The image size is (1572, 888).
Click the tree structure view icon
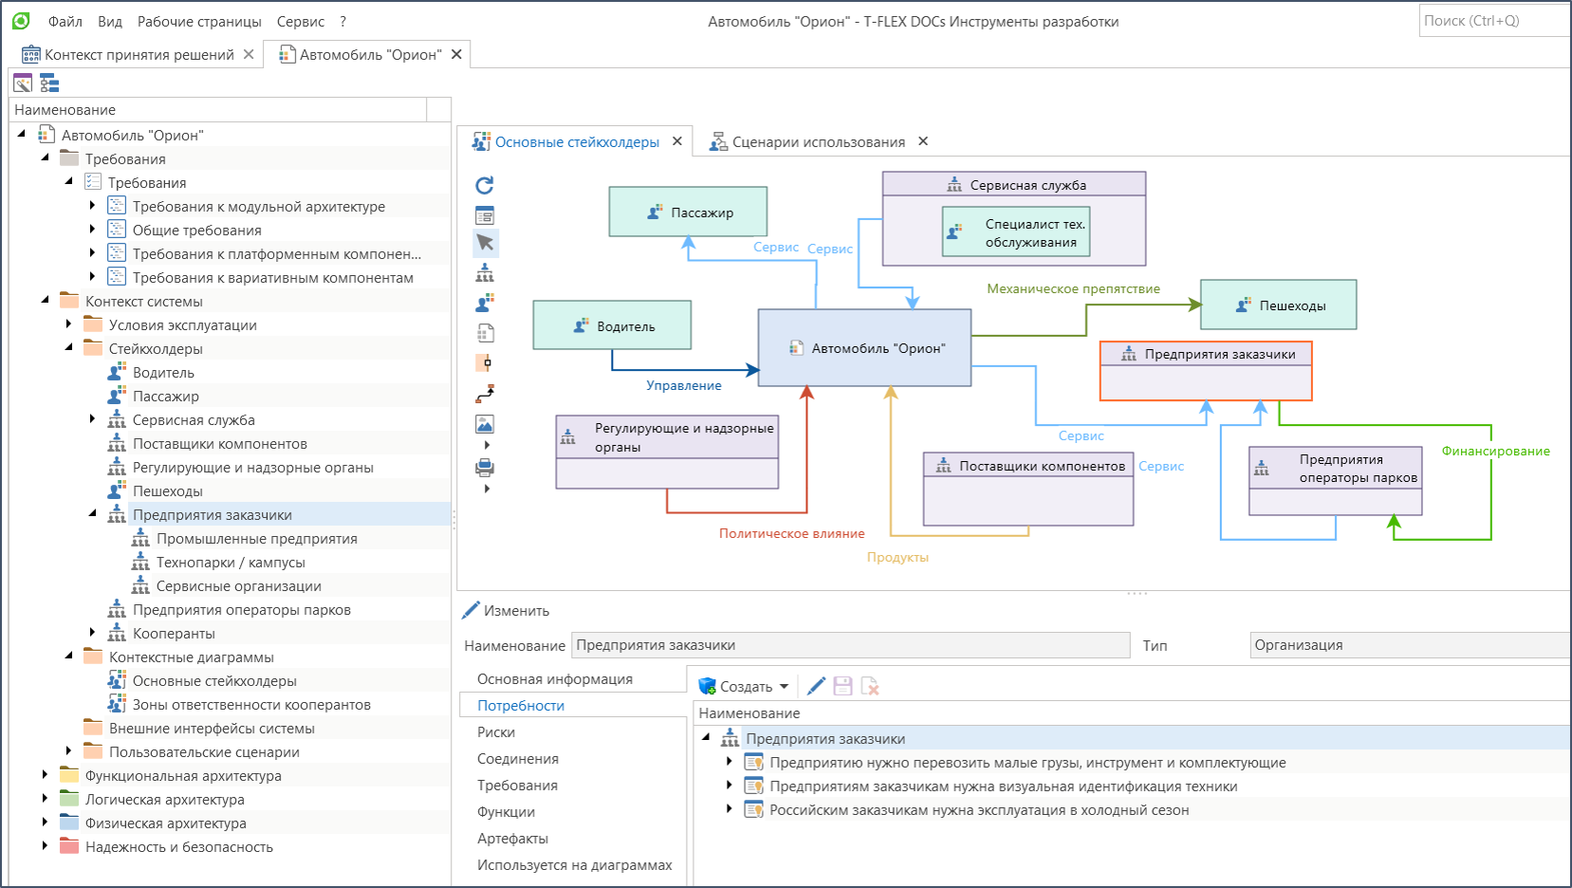pos(49,83)
